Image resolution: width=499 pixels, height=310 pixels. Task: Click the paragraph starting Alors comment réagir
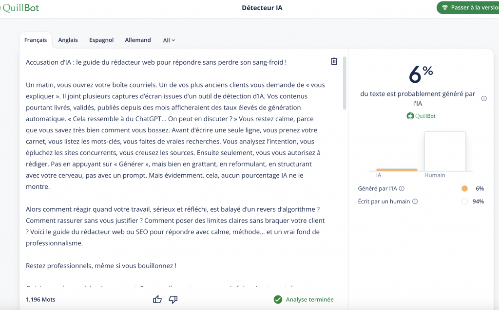(x=175, y=226)
